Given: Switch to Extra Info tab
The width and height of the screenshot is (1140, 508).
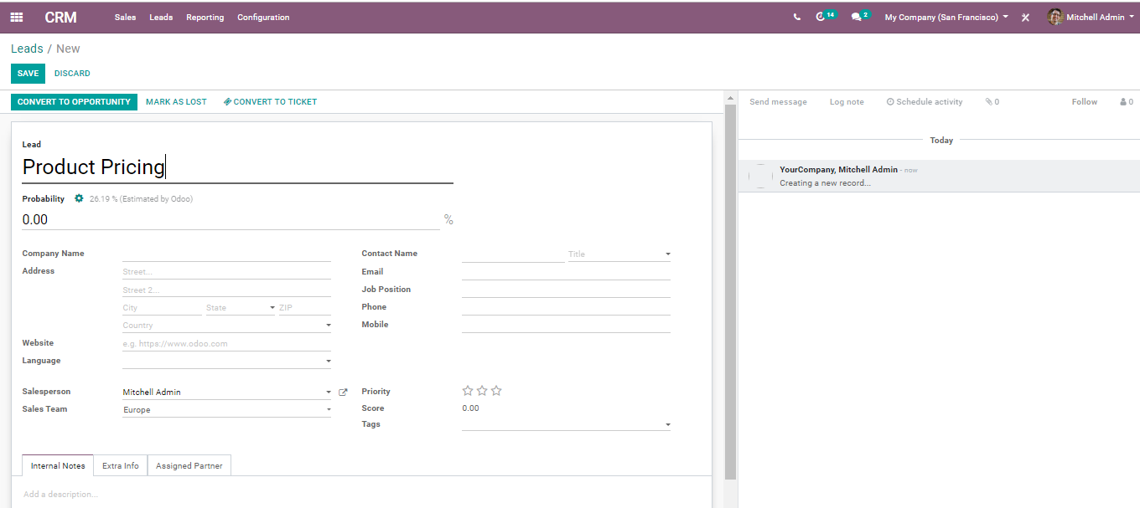Looking at the screenshot, I should [121, 465].
